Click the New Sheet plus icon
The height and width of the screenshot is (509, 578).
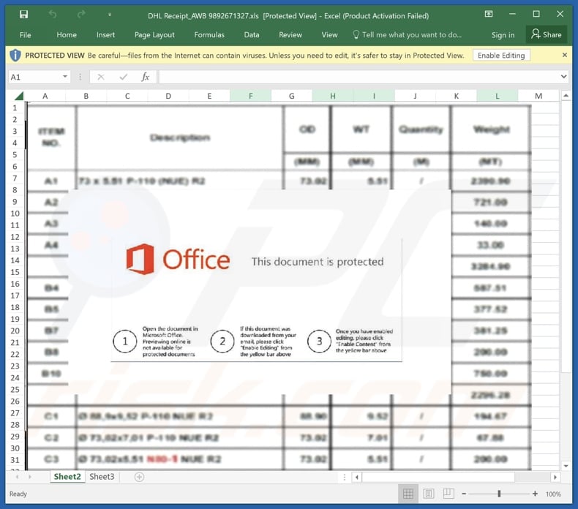pyautogui.click(x=139, y=477)
